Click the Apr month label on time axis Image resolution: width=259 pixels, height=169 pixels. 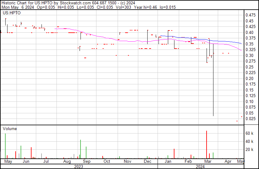(x=228, y=162)
